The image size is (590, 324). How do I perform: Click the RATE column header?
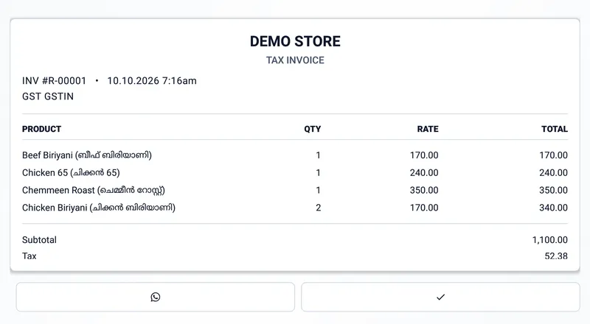coord(428,129)
